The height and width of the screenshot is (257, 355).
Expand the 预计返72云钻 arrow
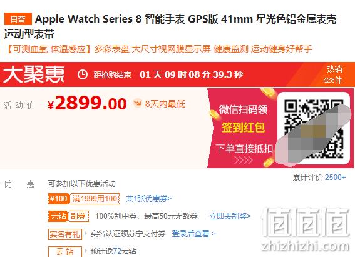86,251
